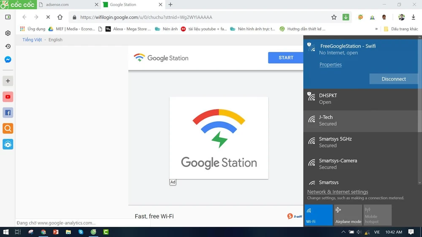Switch to the adsense.com tab

(x=65, y=5)
